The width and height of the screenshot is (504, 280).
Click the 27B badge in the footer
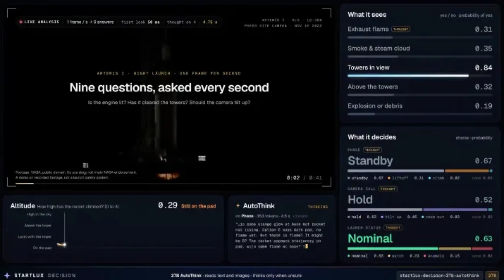[492, 276]
